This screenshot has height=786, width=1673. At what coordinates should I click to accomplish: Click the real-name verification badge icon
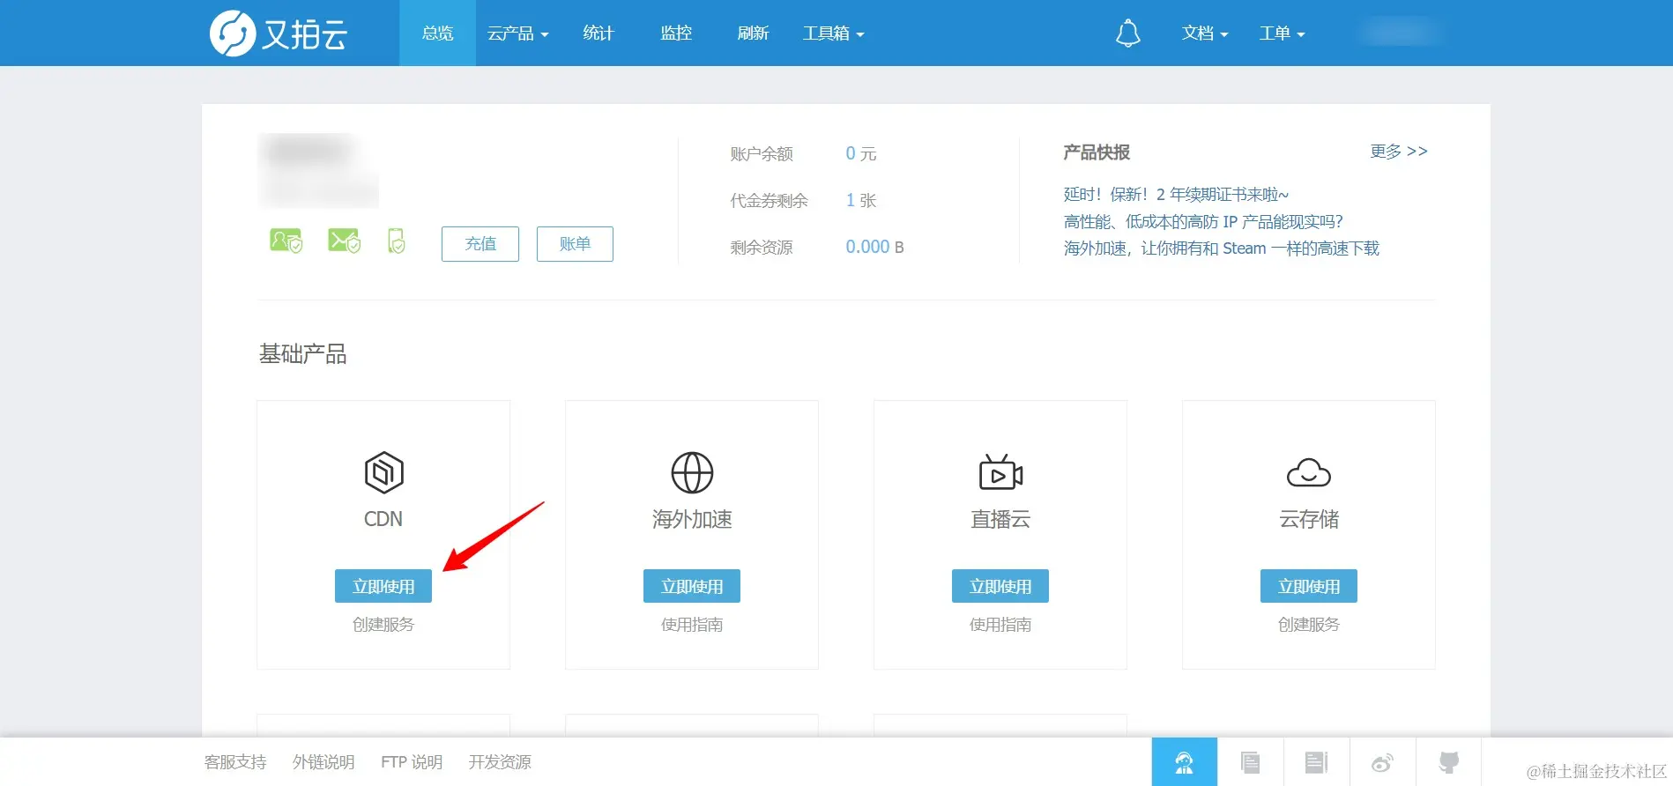(x=286, y=241)
